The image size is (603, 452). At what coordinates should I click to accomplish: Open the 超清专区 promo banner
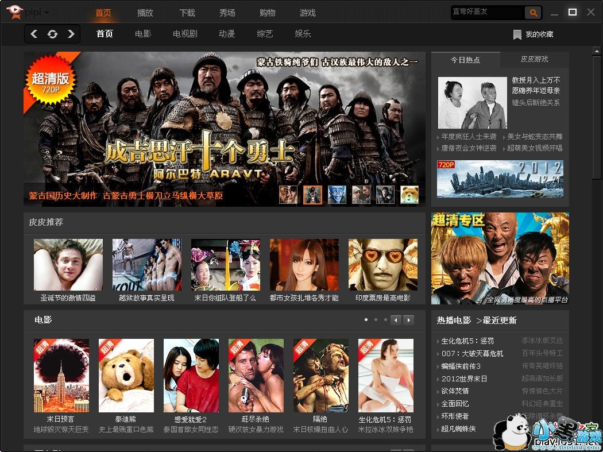pos(500,258)
